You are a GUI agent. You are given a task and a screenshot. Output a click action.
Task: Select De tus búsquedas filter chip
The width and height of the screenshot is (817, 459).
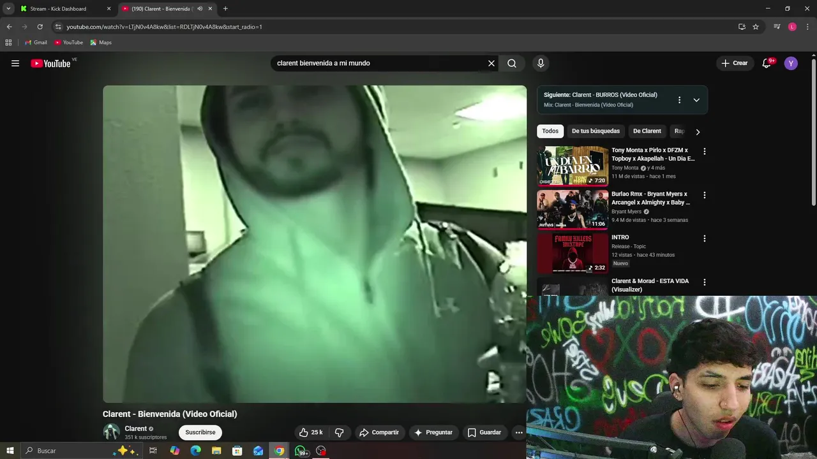pos(596,131)
